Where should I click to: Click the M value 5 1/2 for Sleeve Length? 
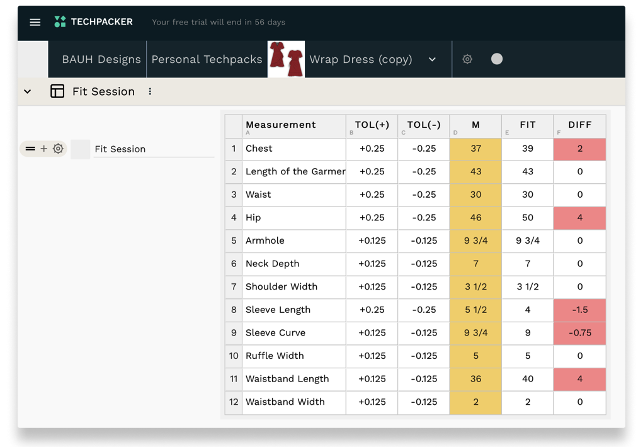pos(475,310)
